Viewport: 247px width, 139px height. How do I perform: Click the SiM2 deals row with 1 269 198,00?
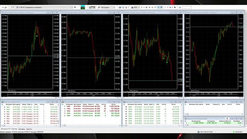[91, 111]
